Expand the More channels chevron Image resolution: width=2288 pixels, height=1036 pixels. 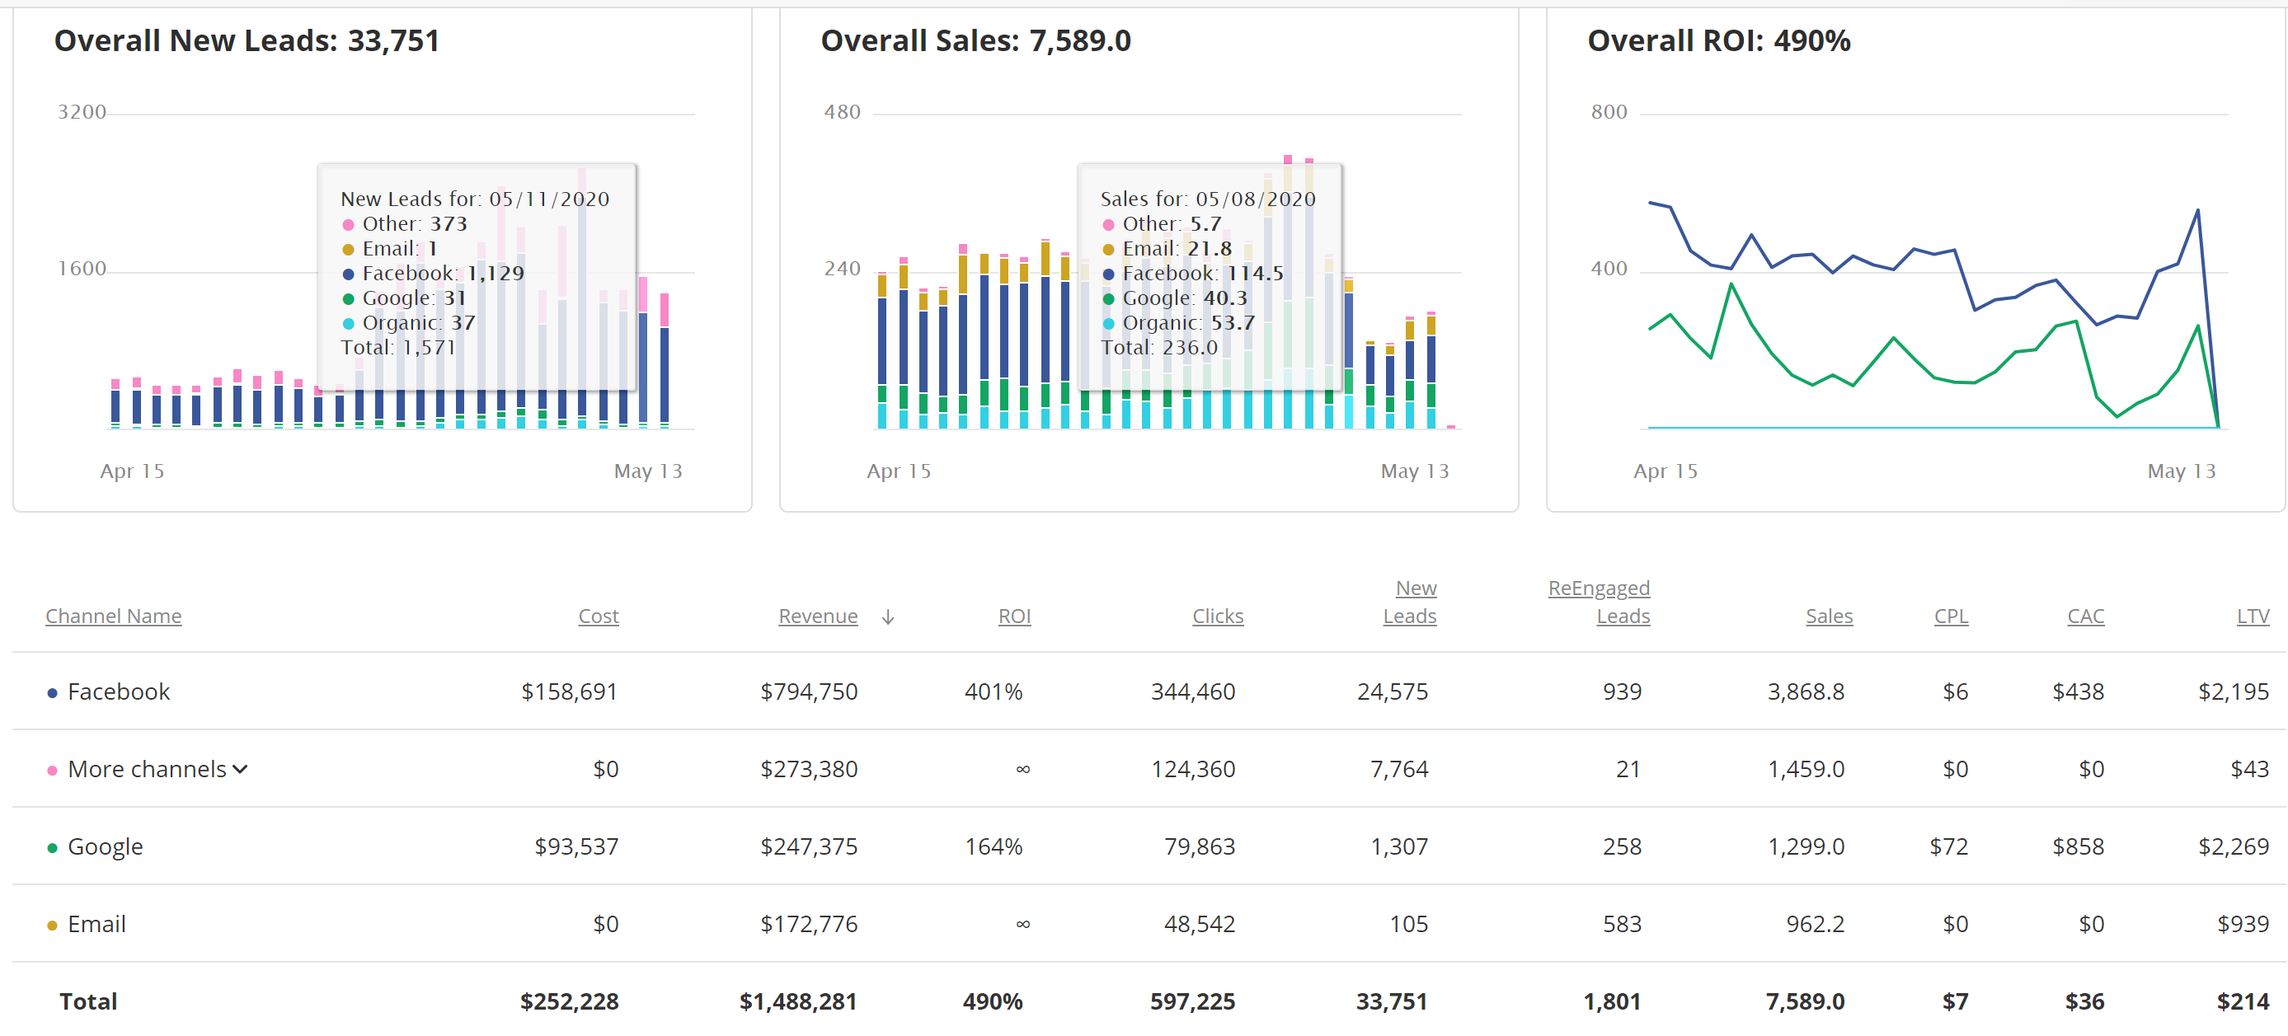coord(240,770)
